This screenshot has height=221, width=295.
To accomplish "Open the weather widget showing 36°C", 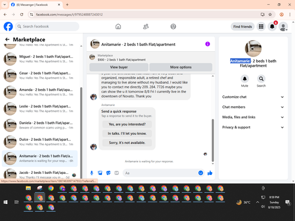I will (x=244, y=202).
